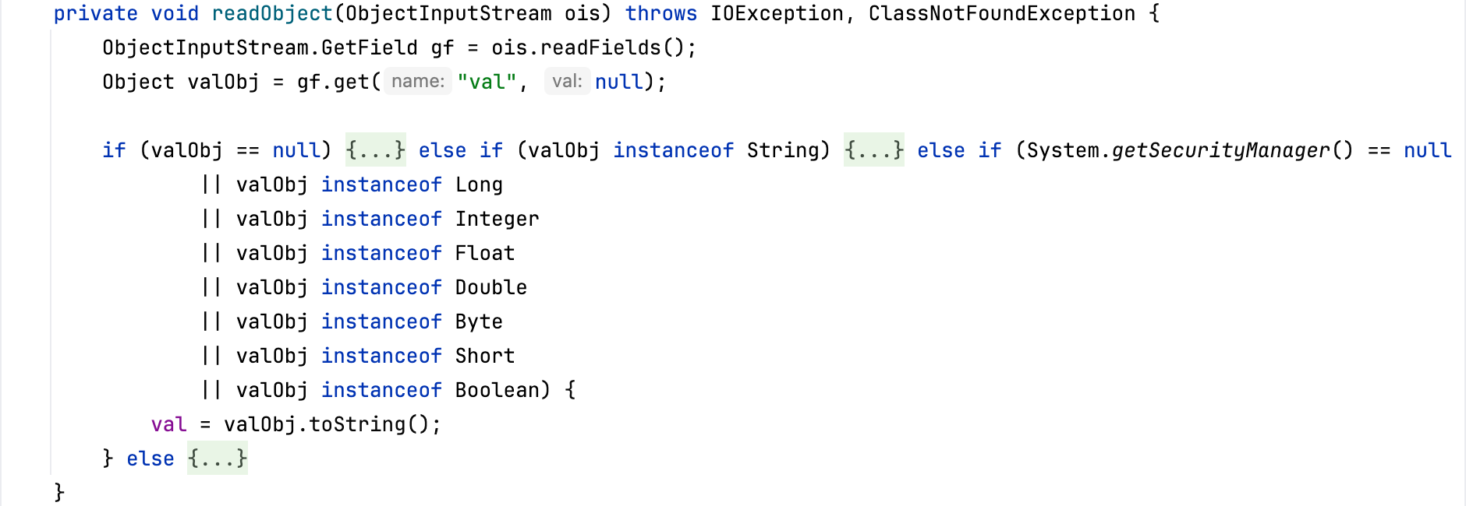Place cursor on "val" string literal
1466x506 pixels.
pos(487,82)
